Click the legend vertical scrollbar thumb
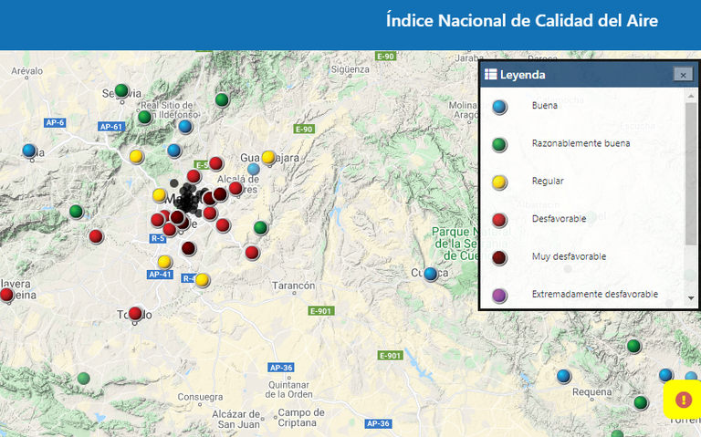This screenshot has height=437, width=701. coord(691,173)
